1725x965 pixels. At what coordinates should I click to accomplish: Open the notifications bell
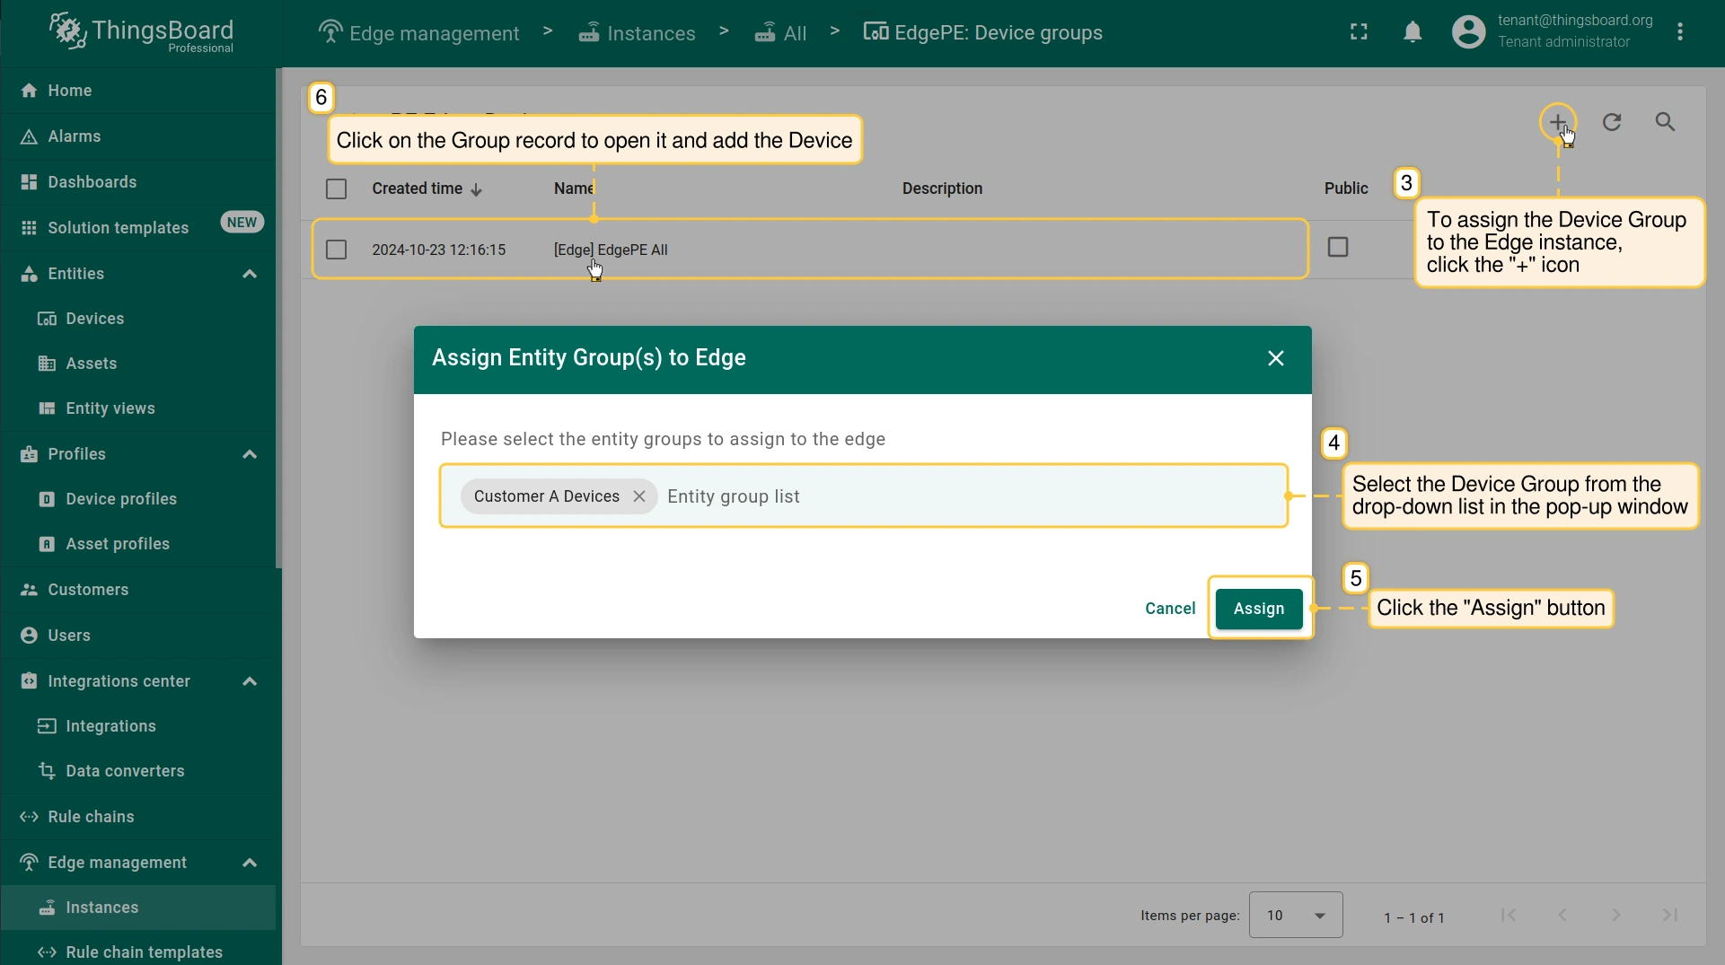coord(1413,32)
